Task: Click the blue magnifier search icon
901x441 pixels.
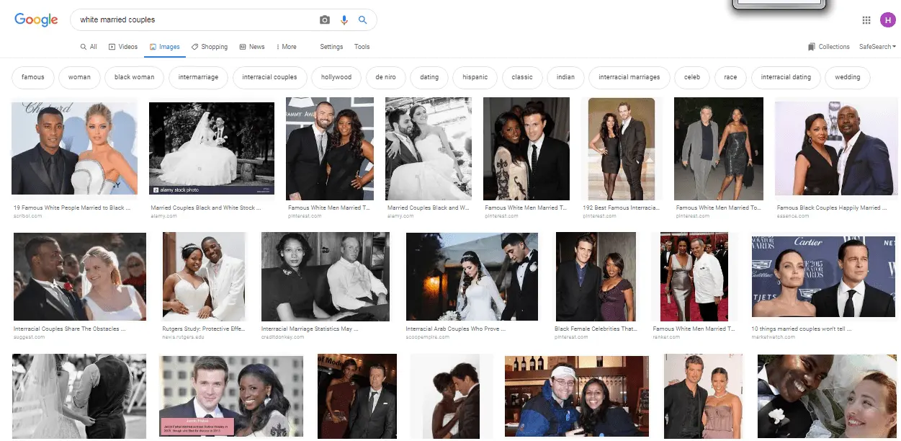Action: coord(363,20)
